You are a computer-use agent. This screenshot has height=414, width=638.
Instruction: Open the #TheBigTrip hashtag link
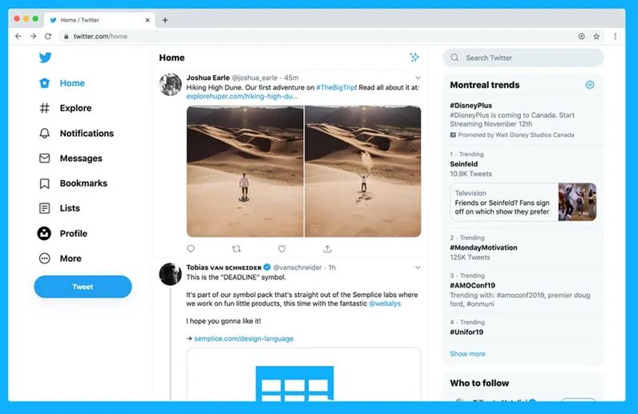coord(336,87)
